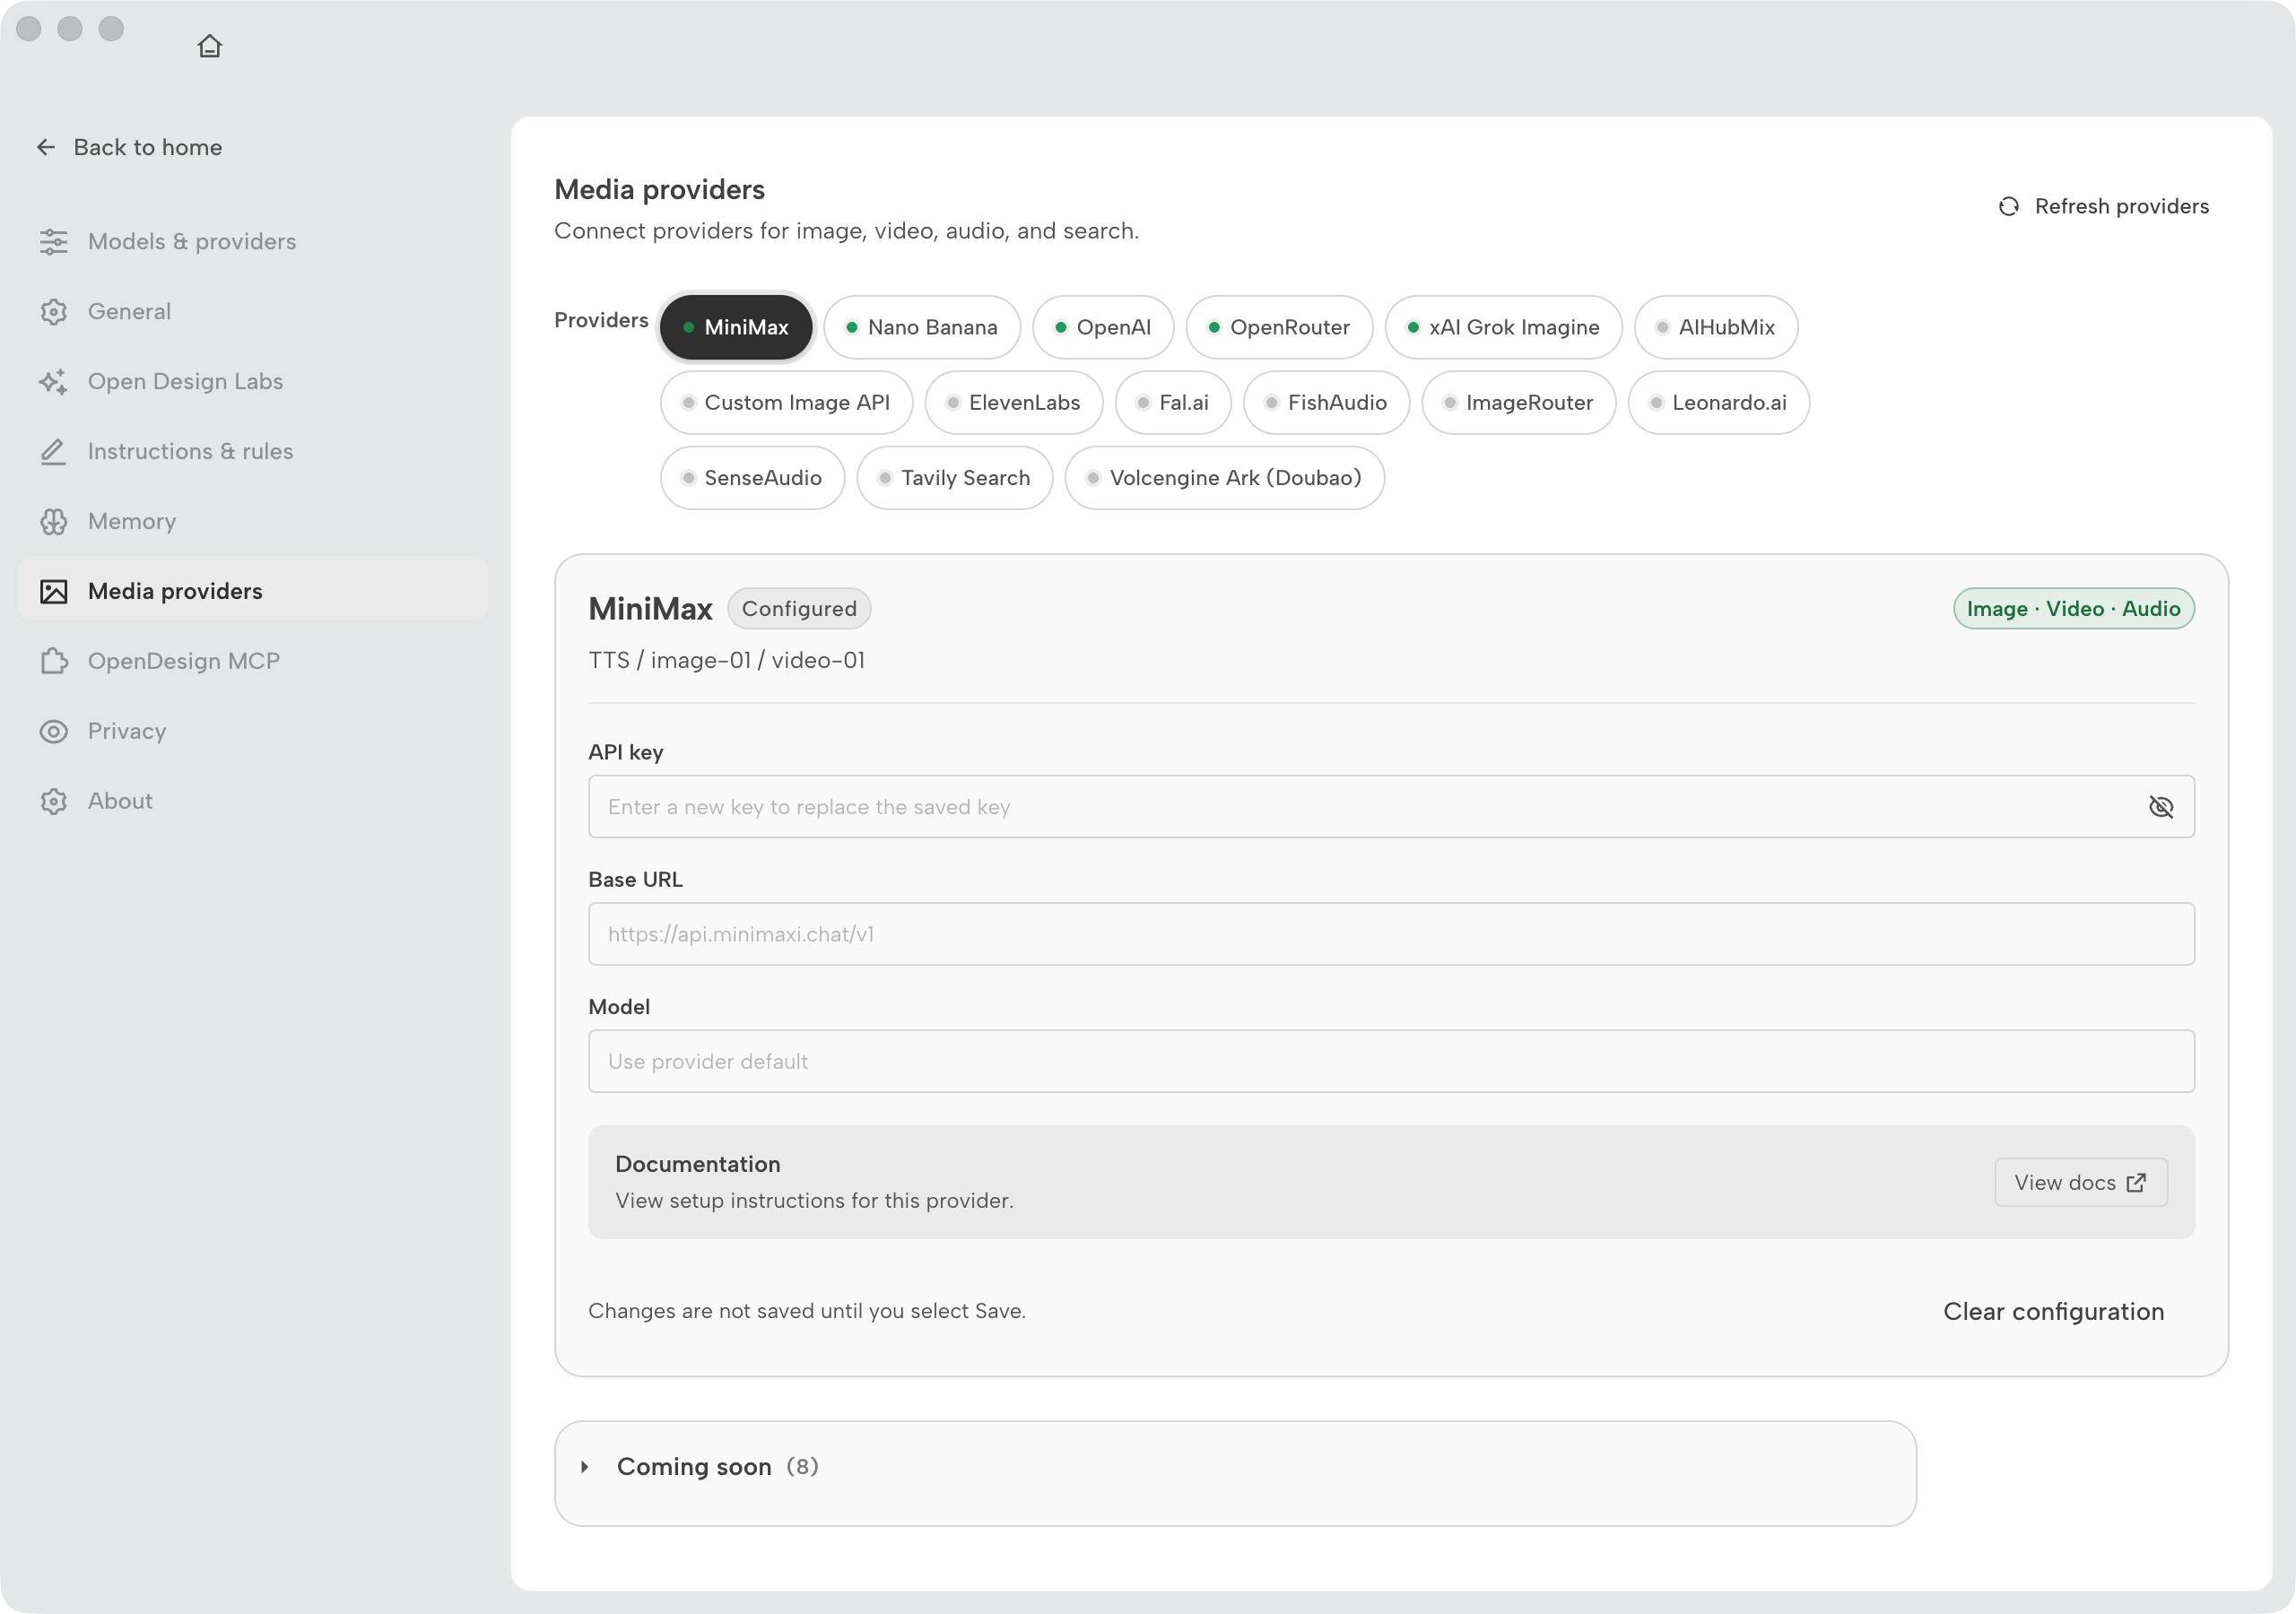Select the SenseAudio provider chip

pos(752,477)
